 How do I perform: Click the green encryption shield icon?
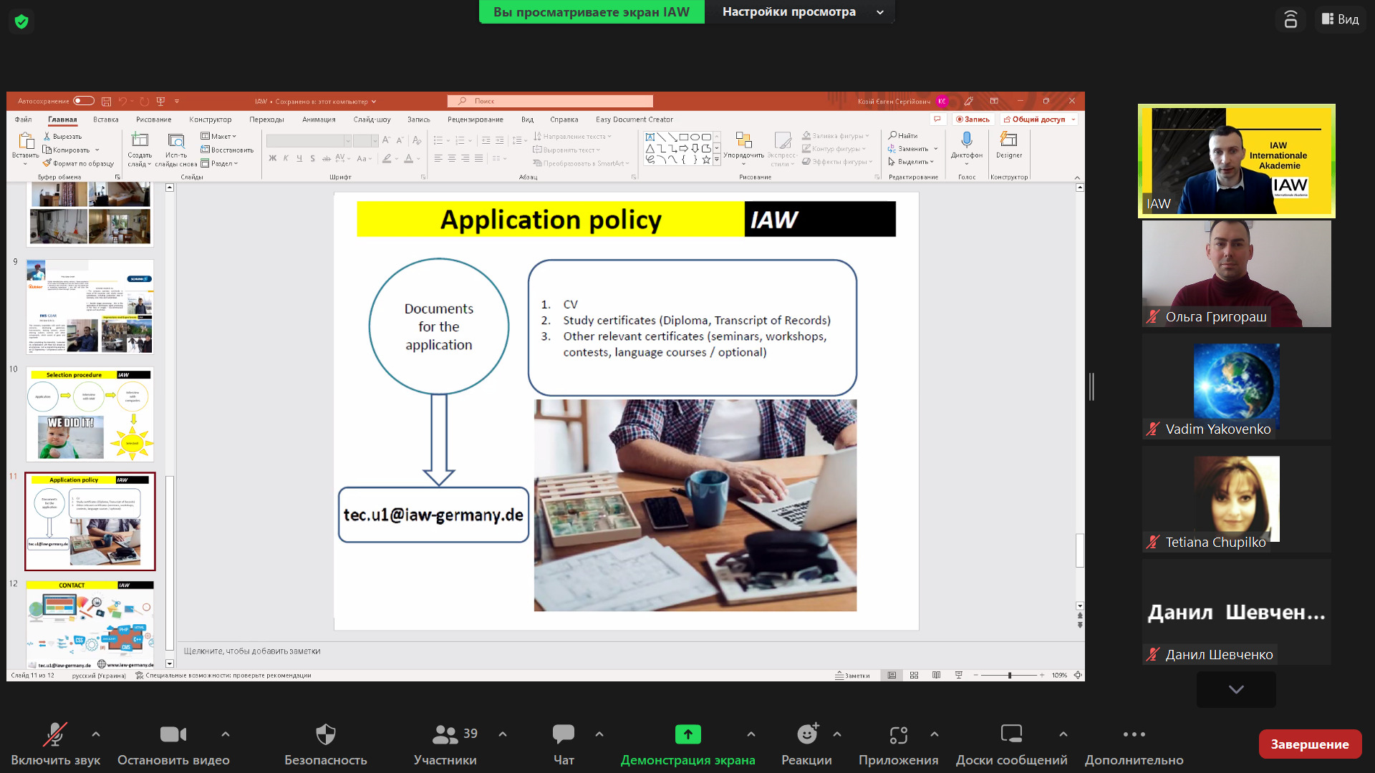tap(21, 21)
